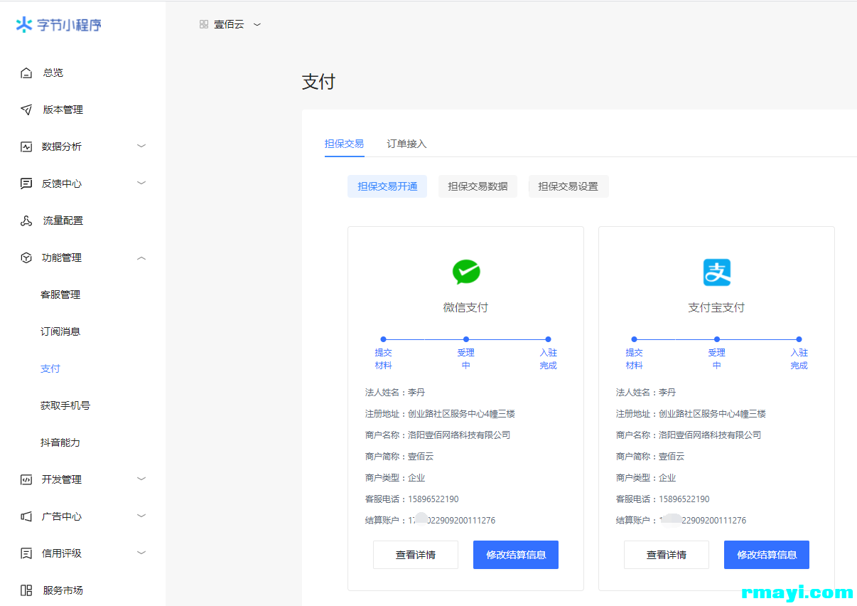Click the 总览 home icon
This screenshot has width=857, height=606.
[x=26, y=73]
